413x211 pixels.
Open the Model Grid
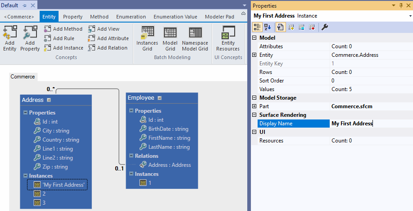coord(170,38)
